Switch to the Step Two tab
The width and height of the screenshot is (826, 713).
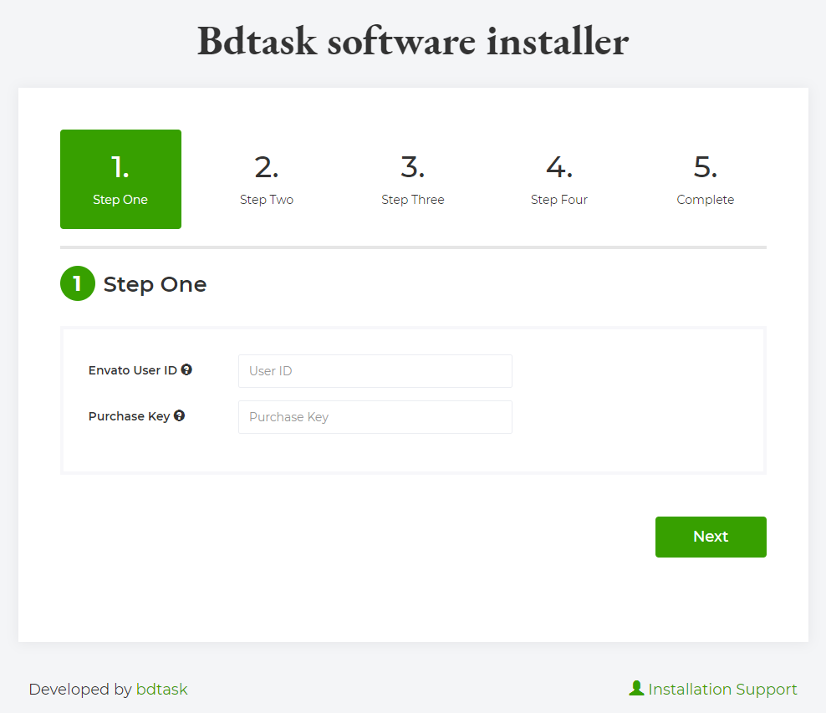tap(267, 179)
